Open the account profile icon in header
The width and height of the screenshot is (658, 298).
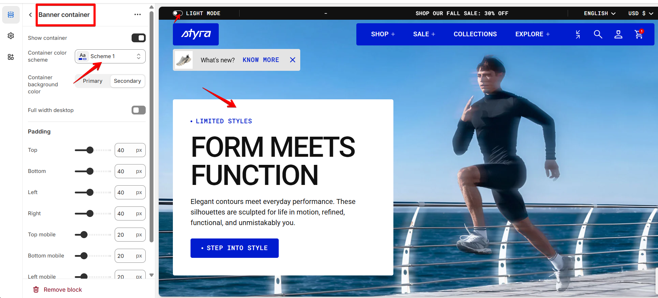point(618,34)
